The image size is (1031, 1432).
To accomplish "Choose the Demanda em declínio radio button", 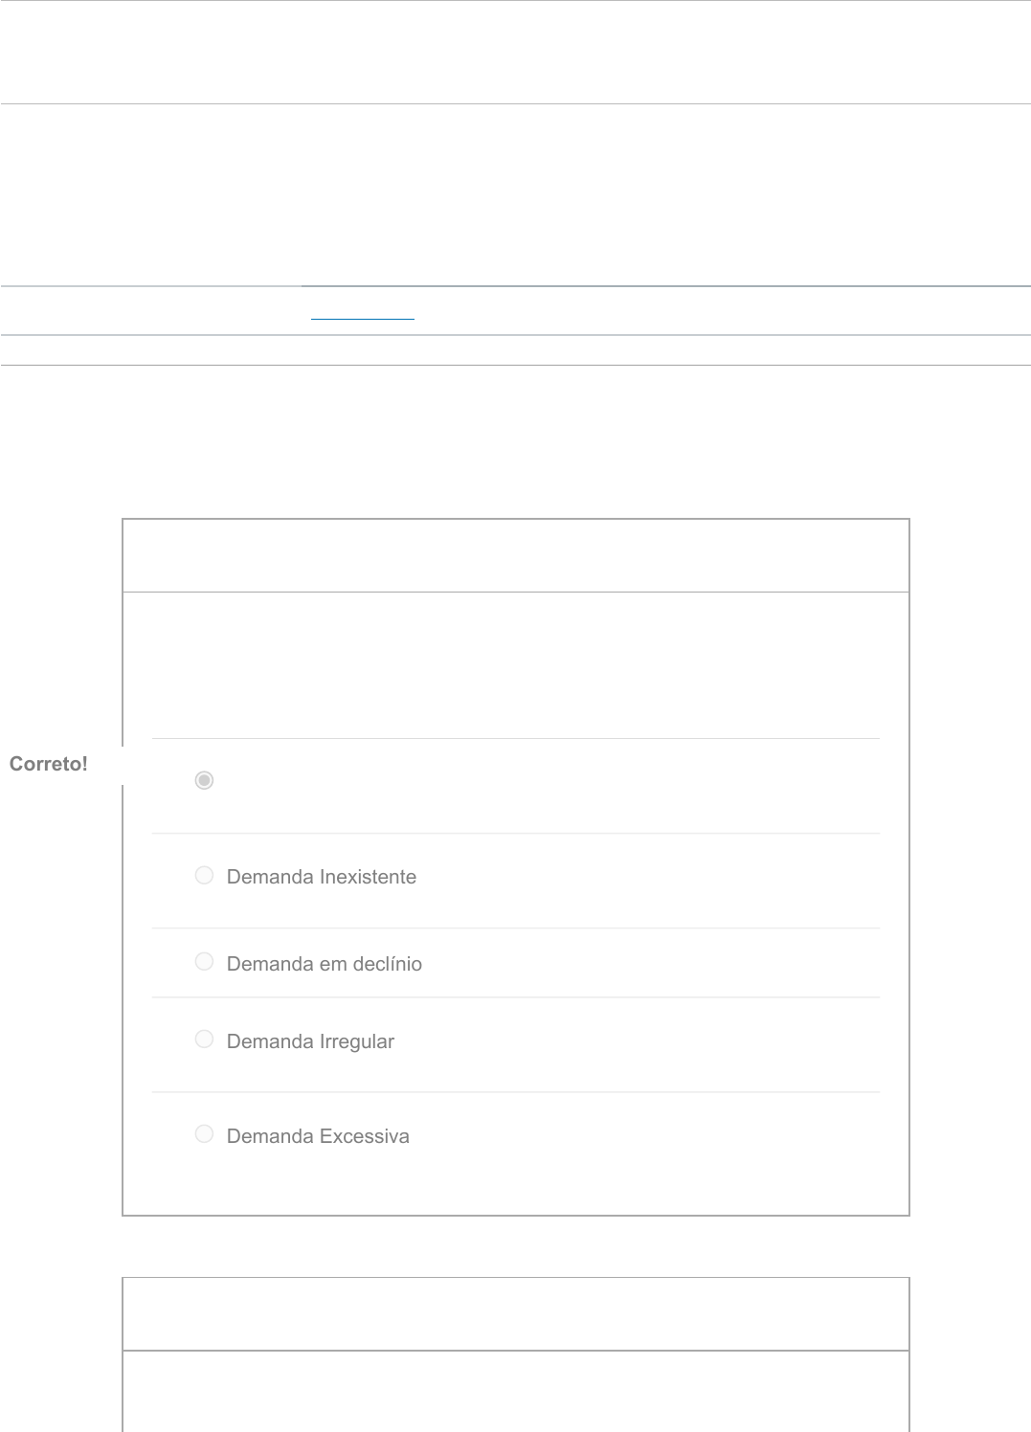I will point(204,962).
